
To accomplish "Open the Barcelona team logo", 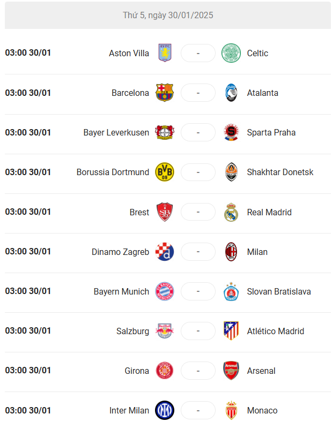I will (x=165, y=93).
